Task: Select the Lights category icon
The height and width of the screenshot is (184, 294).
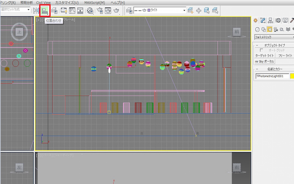Action: click(x=269, y=29)
